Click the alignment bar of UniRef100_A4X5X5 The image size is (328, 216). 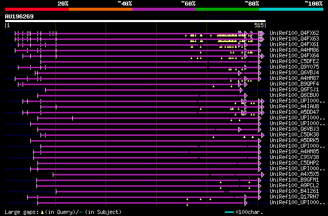(157, 175)
